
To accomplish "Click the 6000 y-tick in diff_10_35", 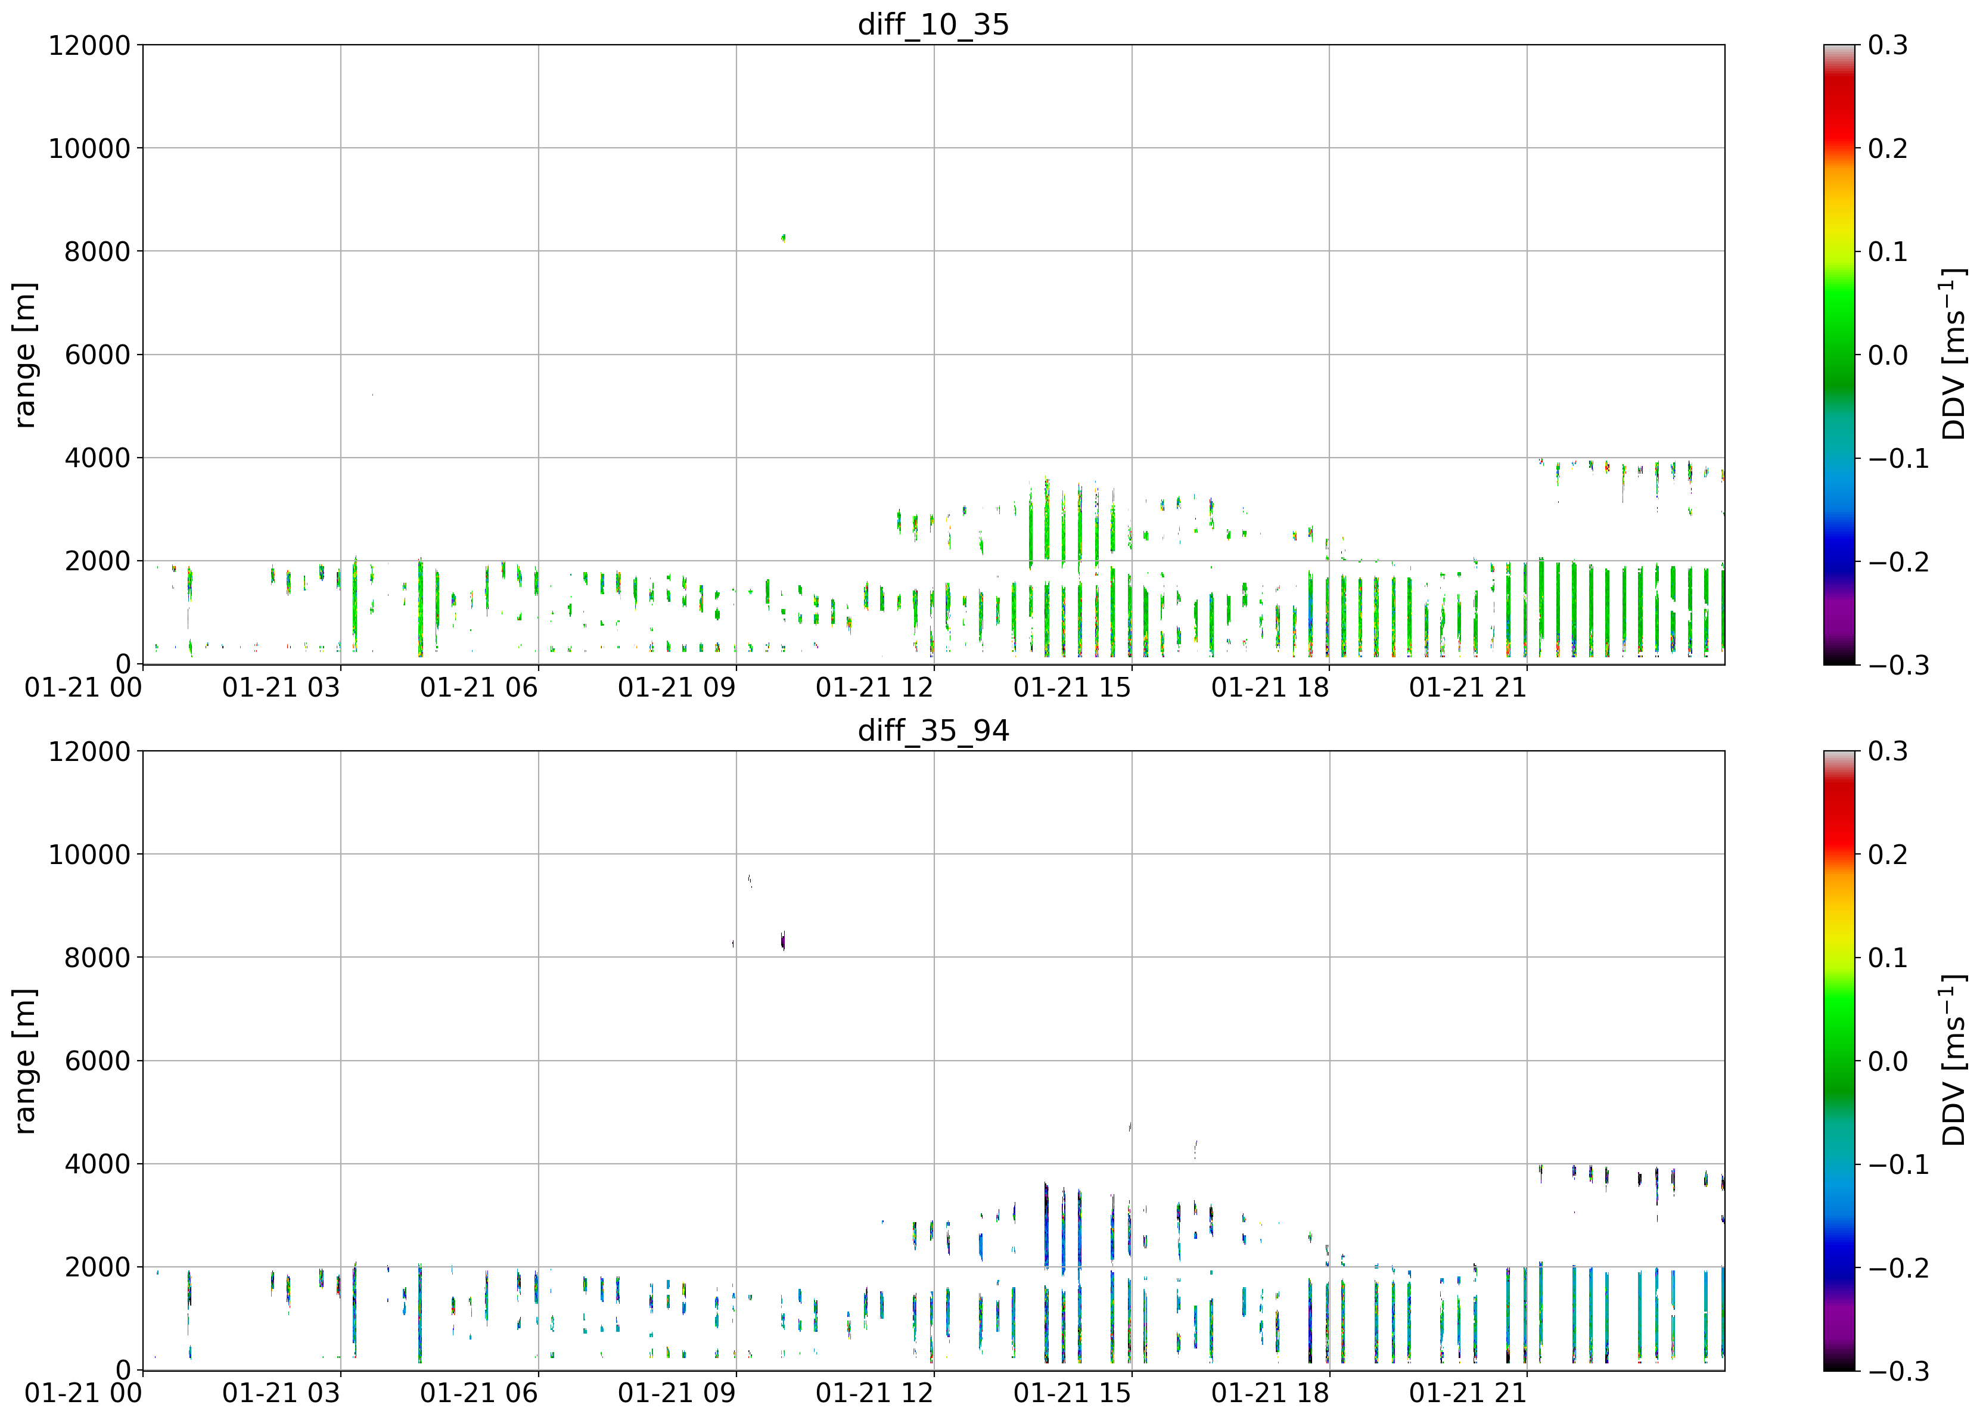I will pyautogui.click(x=98, y=355).
